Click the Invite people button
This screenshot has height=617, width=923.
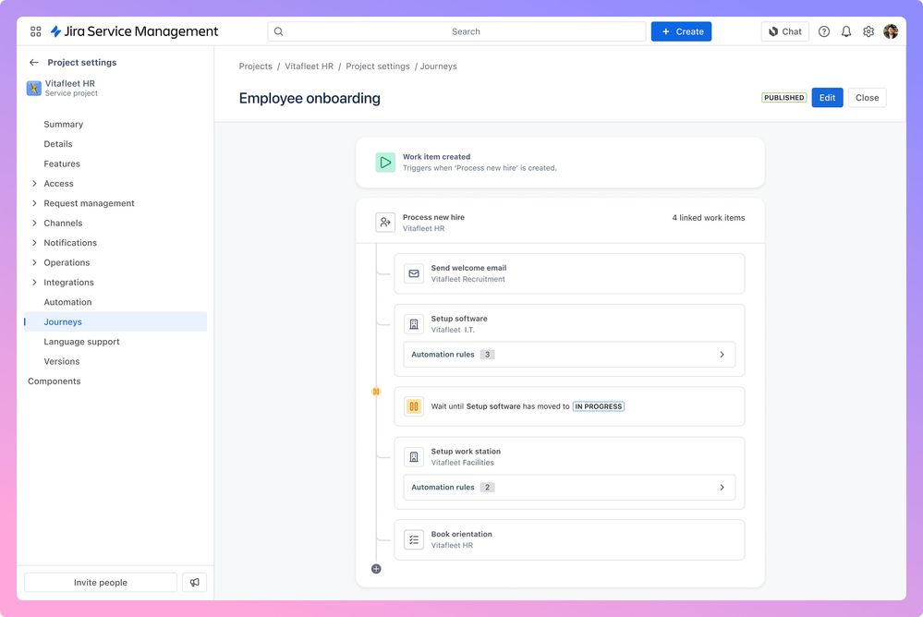(100, 582)
